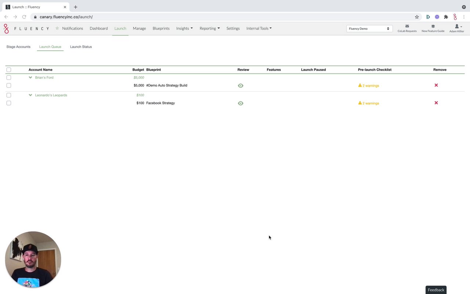470x294 pixels.
Task: Click the Fluency logo icon
Action: 6,29
